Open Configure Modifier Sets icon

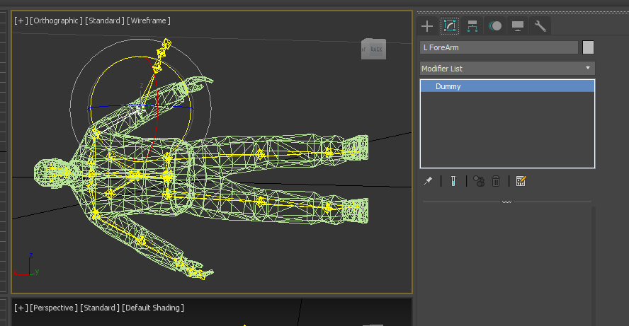(521, 181)
